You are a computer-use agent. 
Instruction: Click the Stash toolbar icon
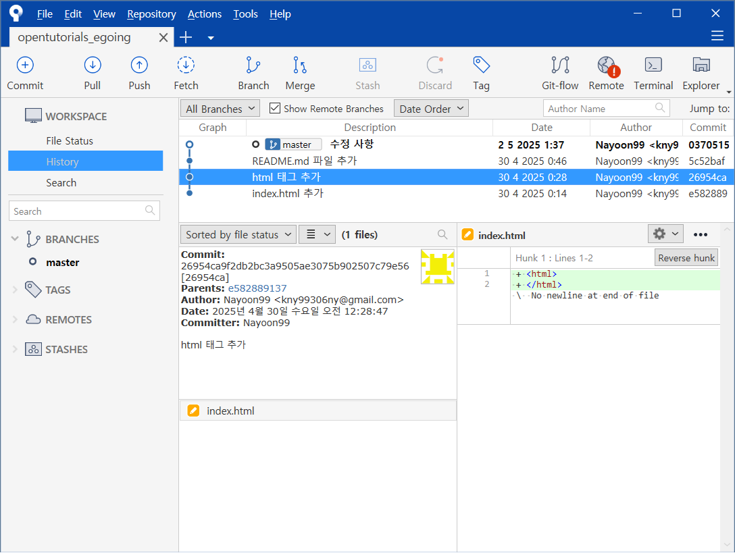tap(367, 65)
